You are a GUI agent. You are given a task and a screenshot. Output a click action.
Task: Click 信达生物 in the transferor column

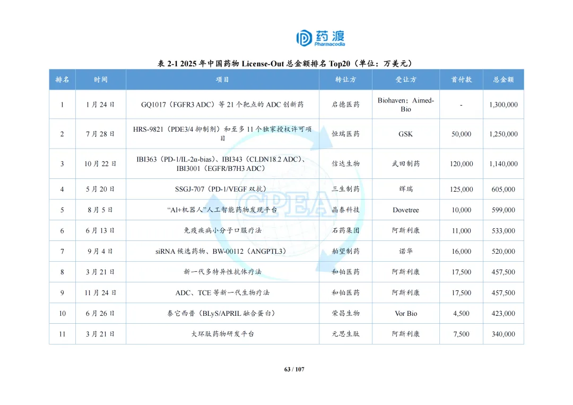pyautogui.click(x=346, y=164)
